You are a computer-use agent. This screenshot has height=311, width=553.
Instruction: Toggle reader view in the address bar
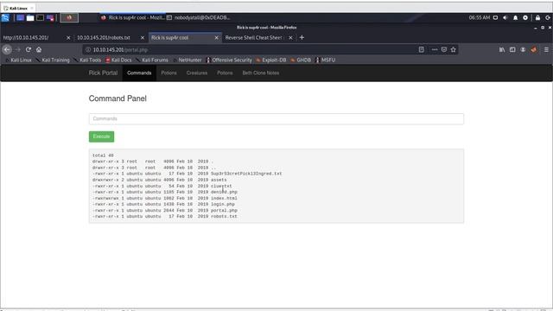(421, 50)
